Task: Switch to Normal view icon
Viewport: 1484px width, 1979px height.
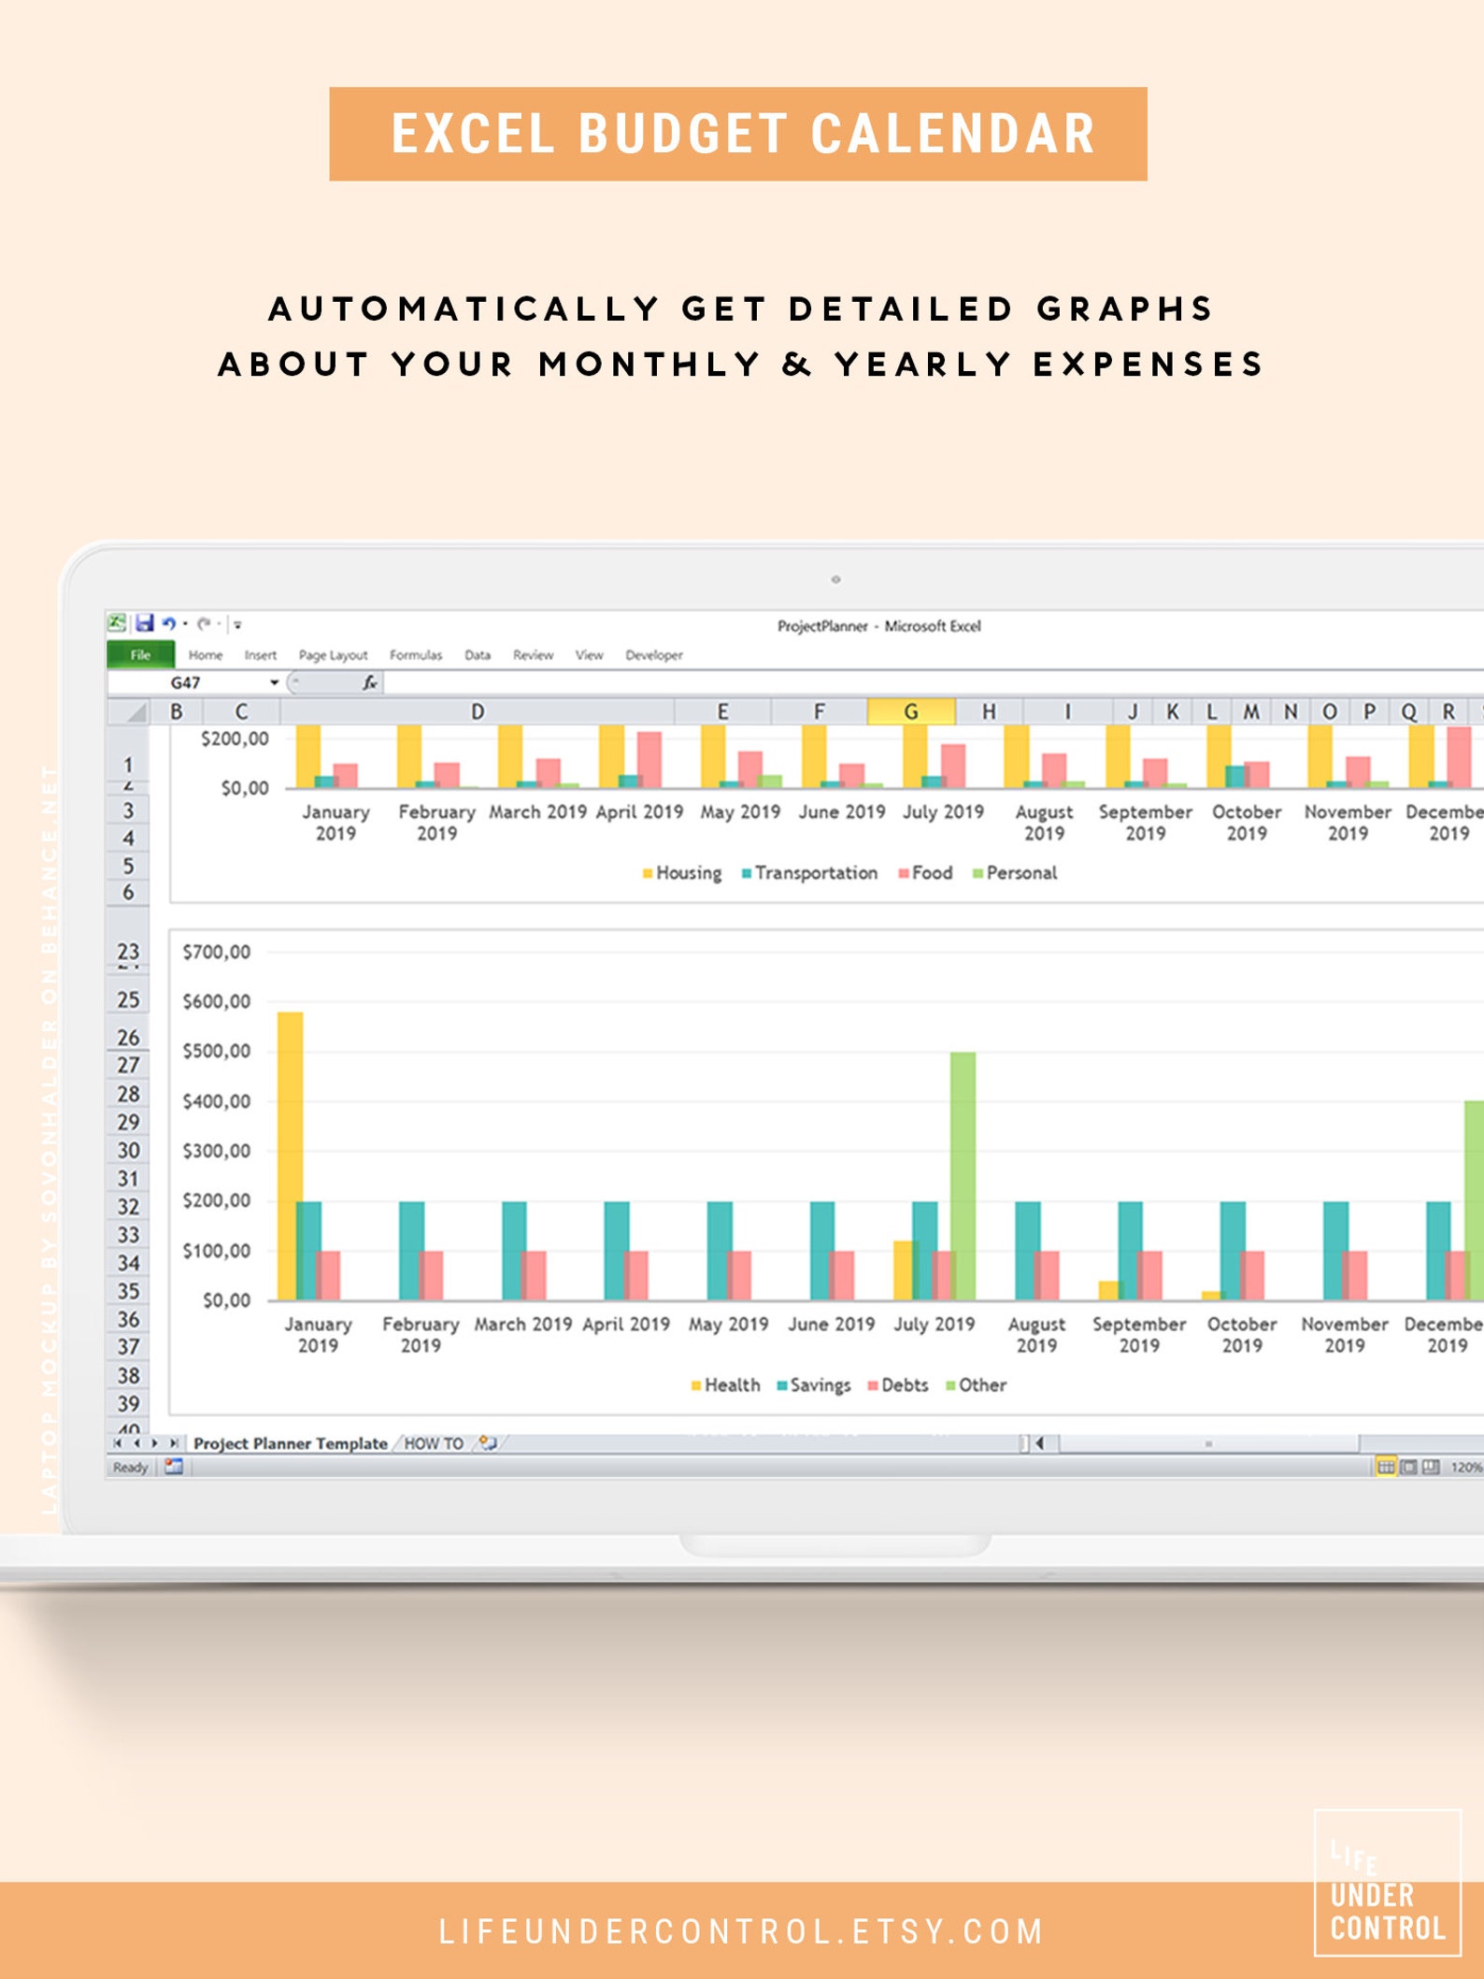Action: click(1387, 1468)
